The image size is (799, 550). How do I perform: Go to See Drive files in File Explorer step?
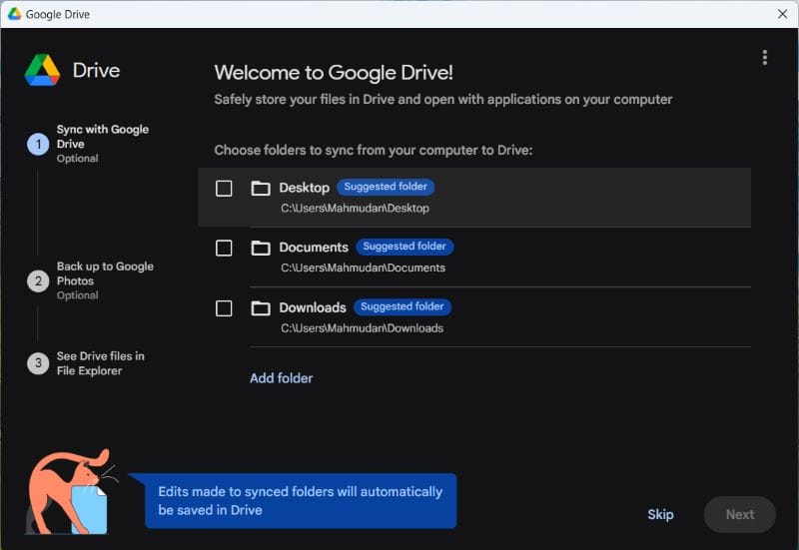[x=100, y=363]
